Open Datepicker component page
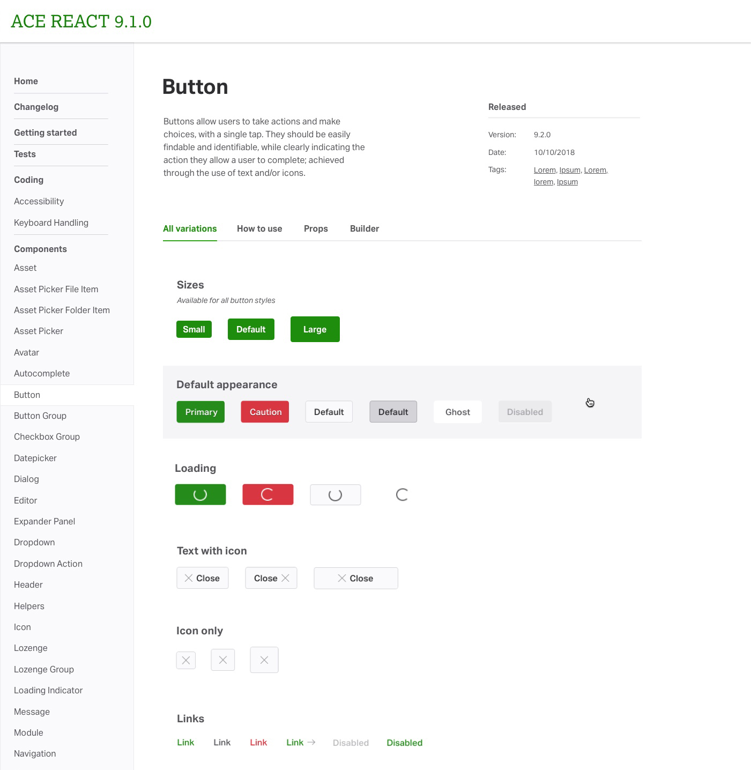 click(x=35, y=458)
